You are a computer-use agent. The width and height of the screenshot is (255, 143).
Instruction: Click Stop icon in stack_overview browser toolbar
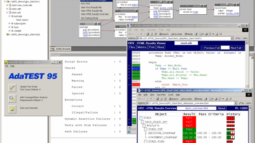pos(157,99)
